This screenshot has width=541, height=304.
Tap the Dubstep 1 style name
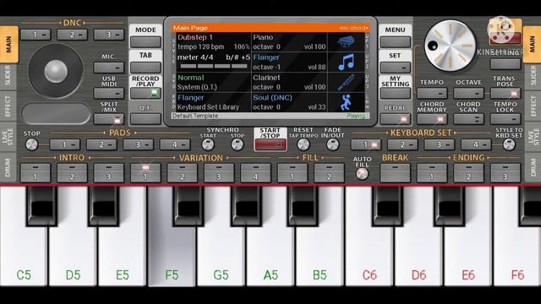195,37
